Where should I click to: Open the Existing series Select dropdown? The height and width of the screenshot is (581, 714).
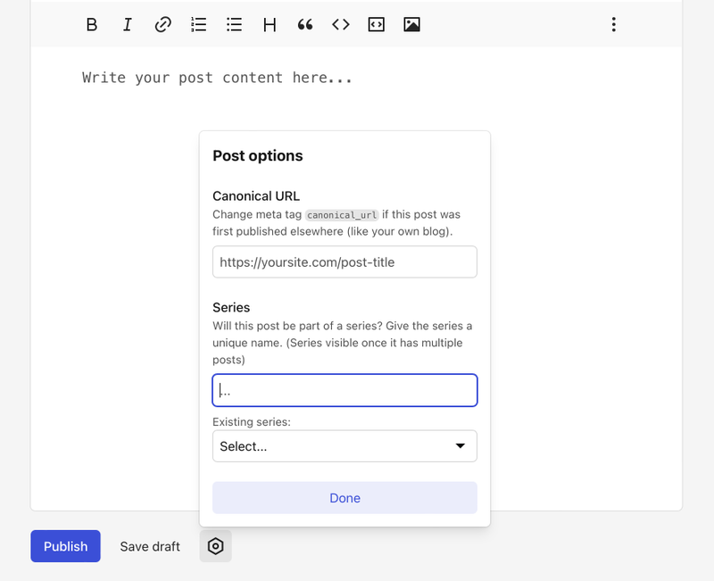point(345,446)
